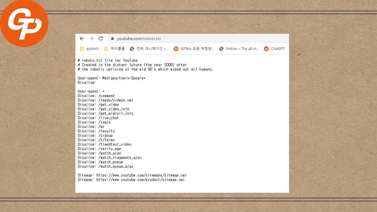Viewport: 377px width, 212px height.
Task: Click the 'Disallow: /comment' line
Action: point(96,96)
